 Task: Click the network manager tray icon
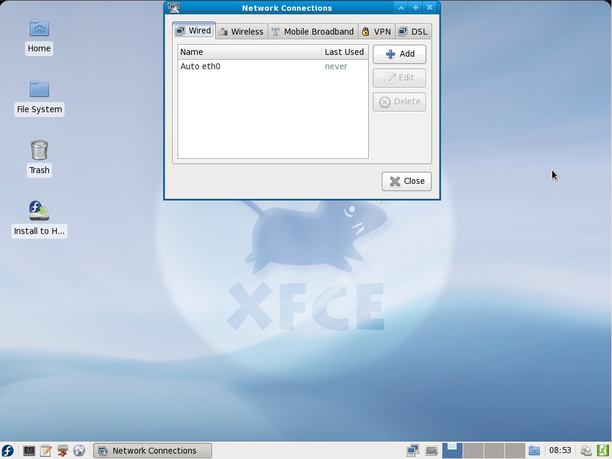point(413,451)
